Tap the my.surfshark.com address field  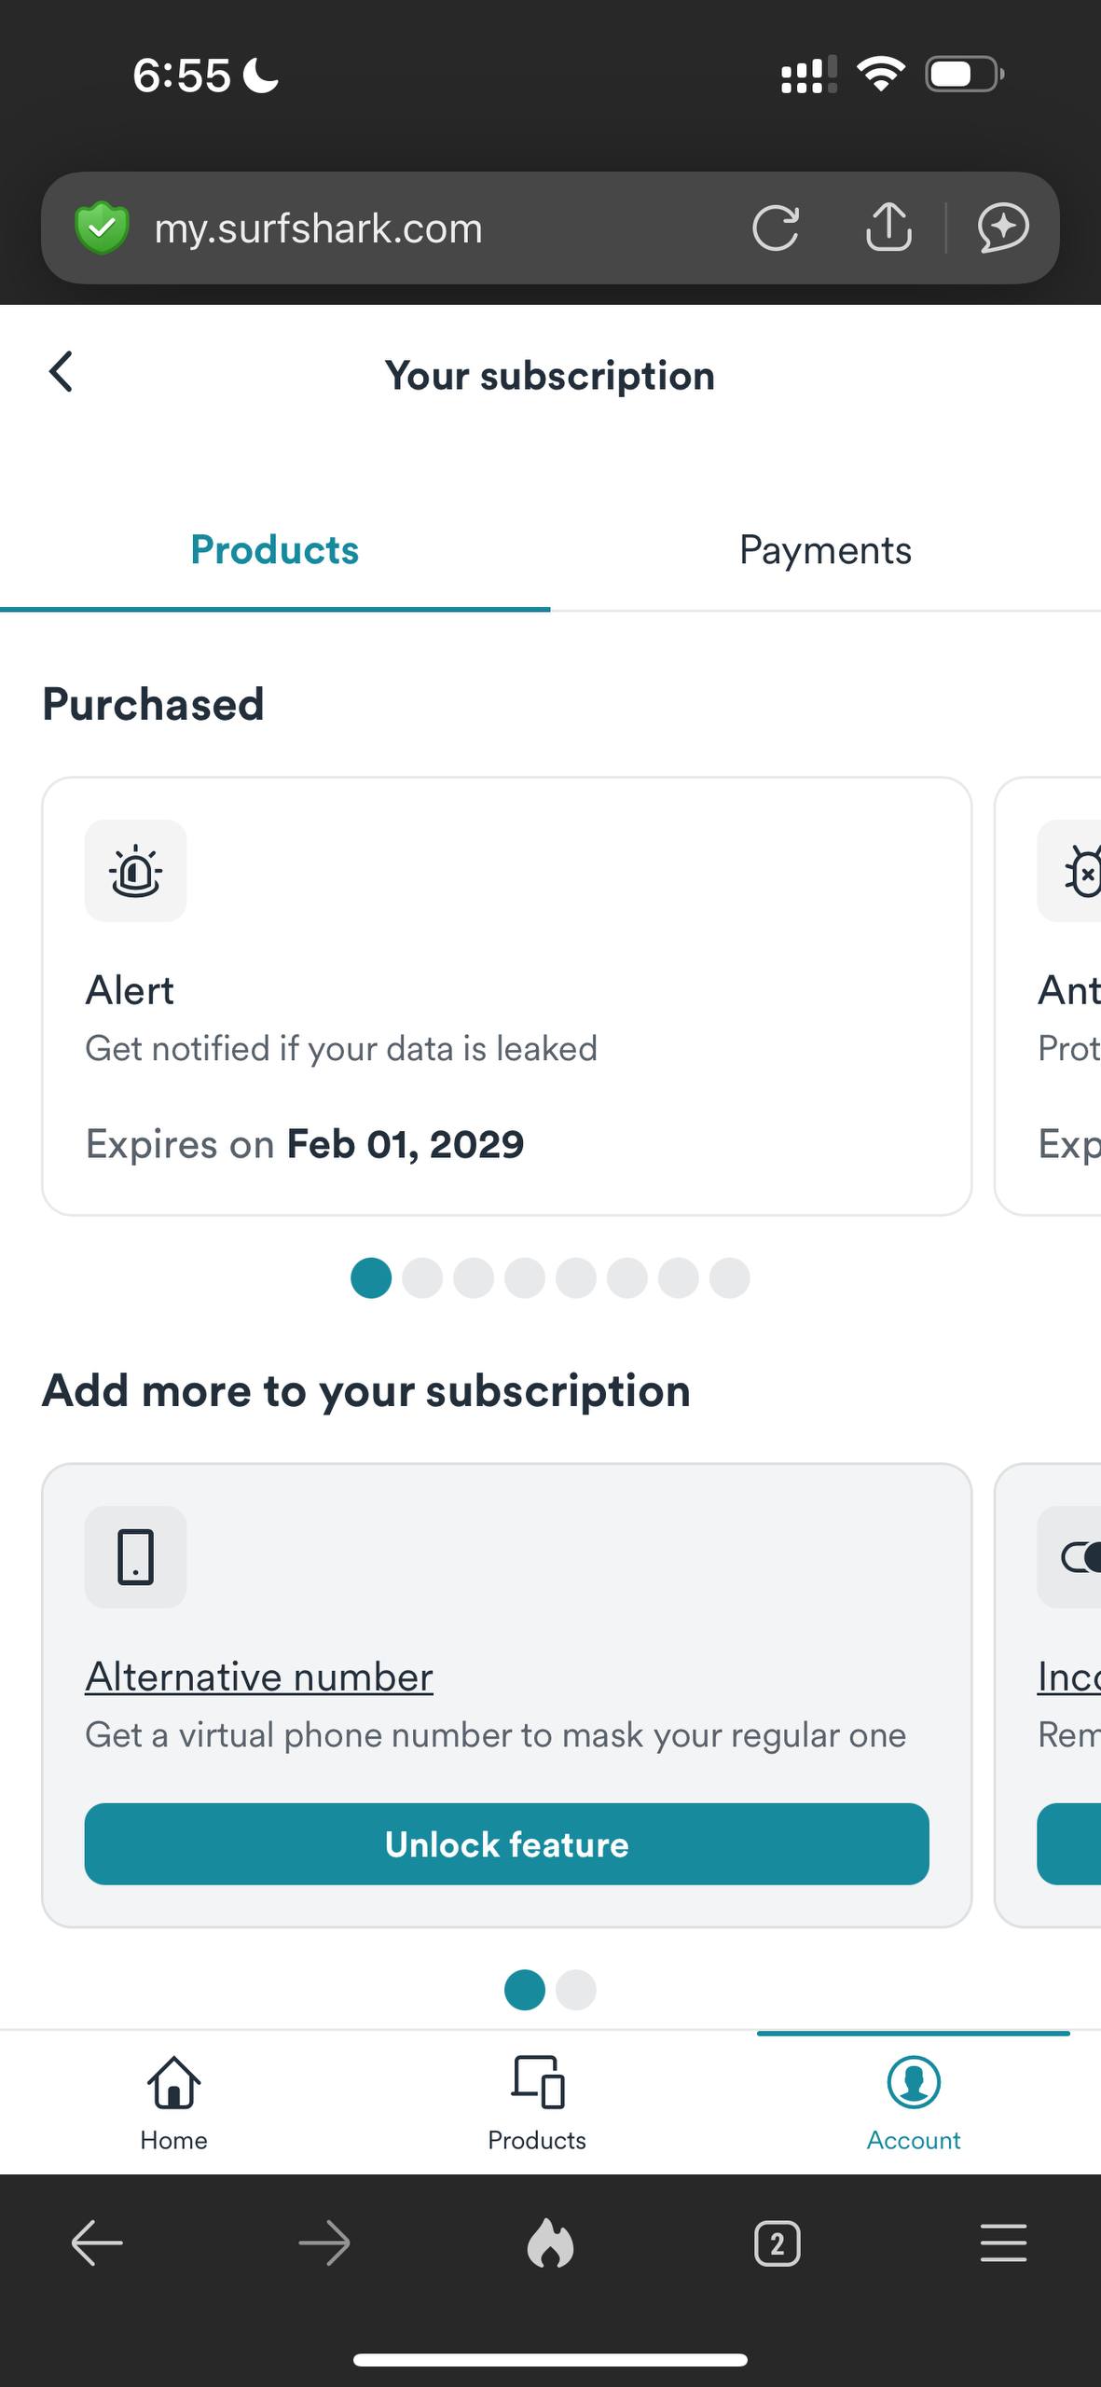(x=373, y=228)
